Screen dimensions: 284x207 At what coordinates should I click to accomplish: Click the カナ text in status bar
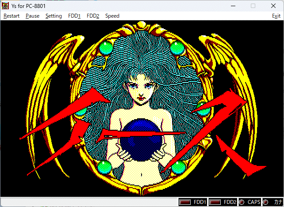(x=278, y=202)
